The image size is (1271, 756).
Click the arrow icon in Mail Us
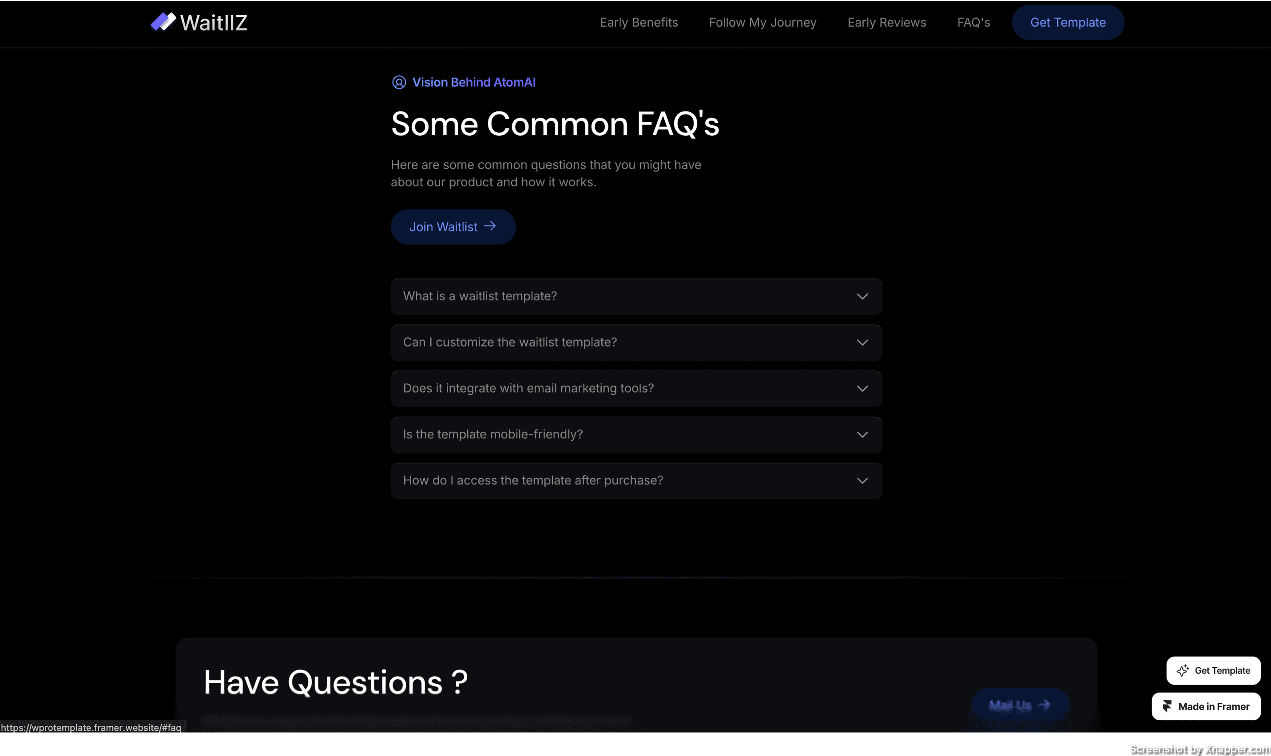(x=1044, y=705)
